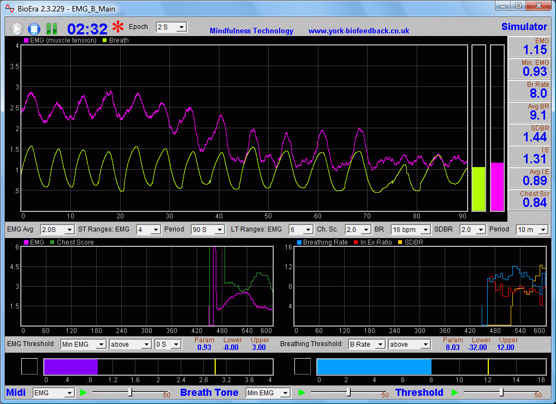Open the BR 16 bpm dropdown
The height and width of the screenshot is (404, 556).
coord(411,230)
